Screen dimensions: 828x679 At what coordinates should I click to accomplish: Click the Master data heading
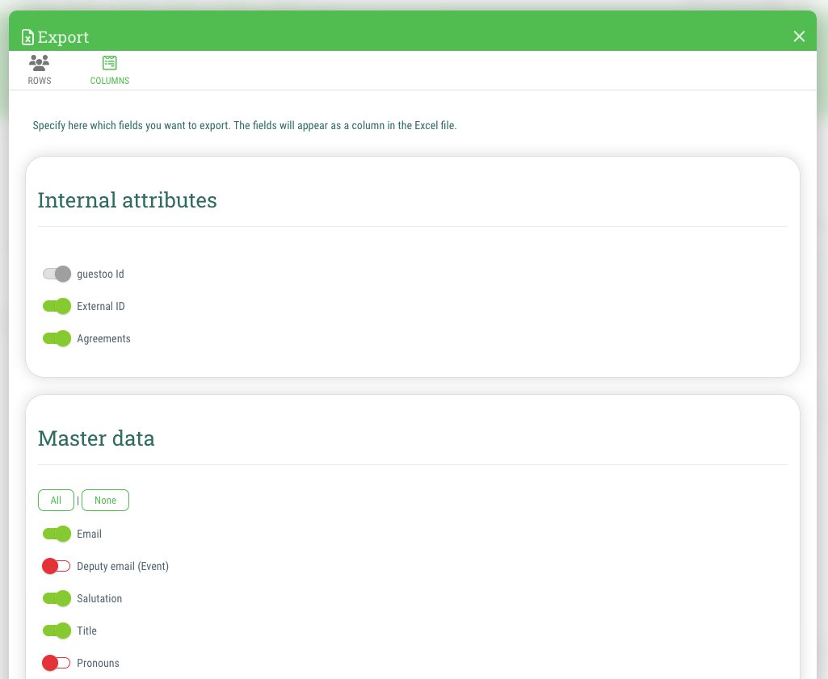coord(96,438)
